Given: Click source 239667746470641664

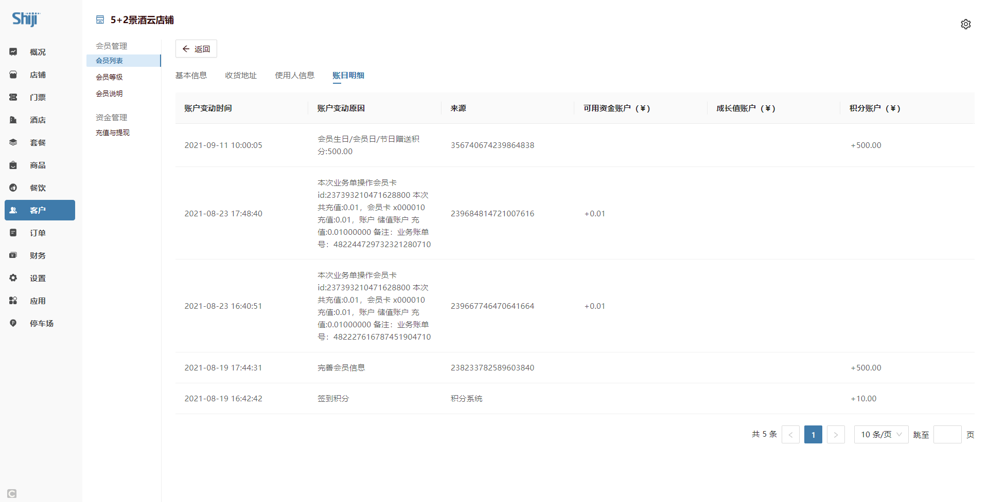Looking at the screenshot, I should (x=492, y=306).
